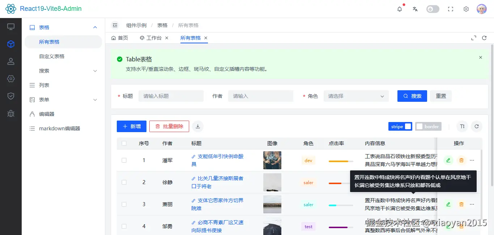Refresh the table data
The height and width of the screenshot is (235, 494).
tap(477, 126)
